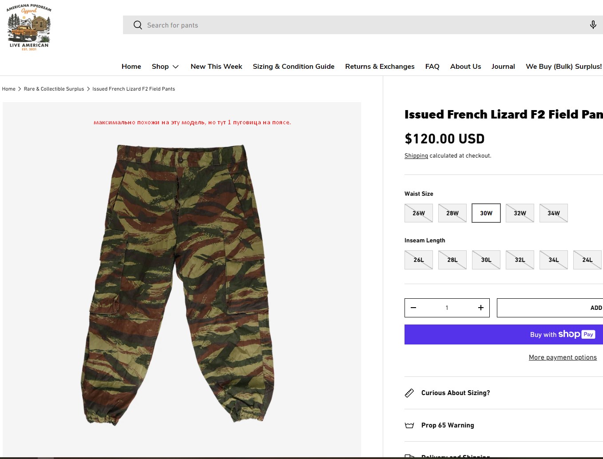Click the Rare & Collectible Surplus breadcrumb
This screenshot has width=603, height=459.
[x=54, y=89]
